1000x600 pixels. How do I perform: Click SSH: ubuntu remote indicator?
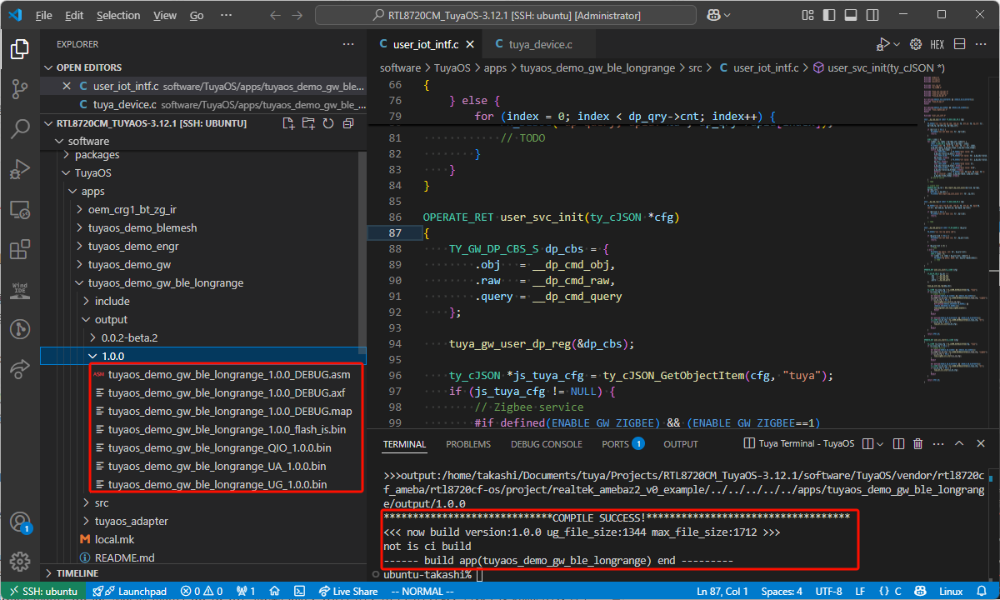(x=43, y=592)
